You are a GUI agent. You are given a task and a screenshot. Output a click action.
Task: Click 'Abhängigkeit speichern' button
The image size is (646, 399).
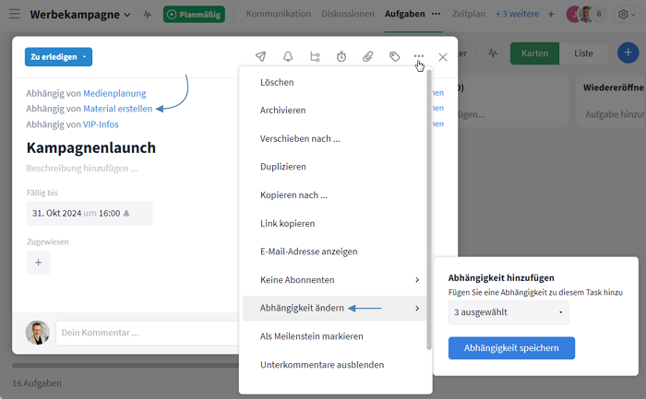511,347
